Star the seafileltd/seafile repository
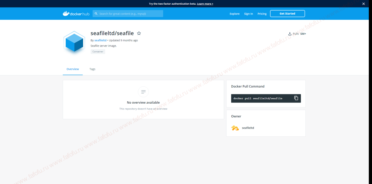 pos(139,33)
